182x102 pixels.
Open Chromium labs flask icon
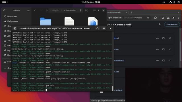[163, 18]
